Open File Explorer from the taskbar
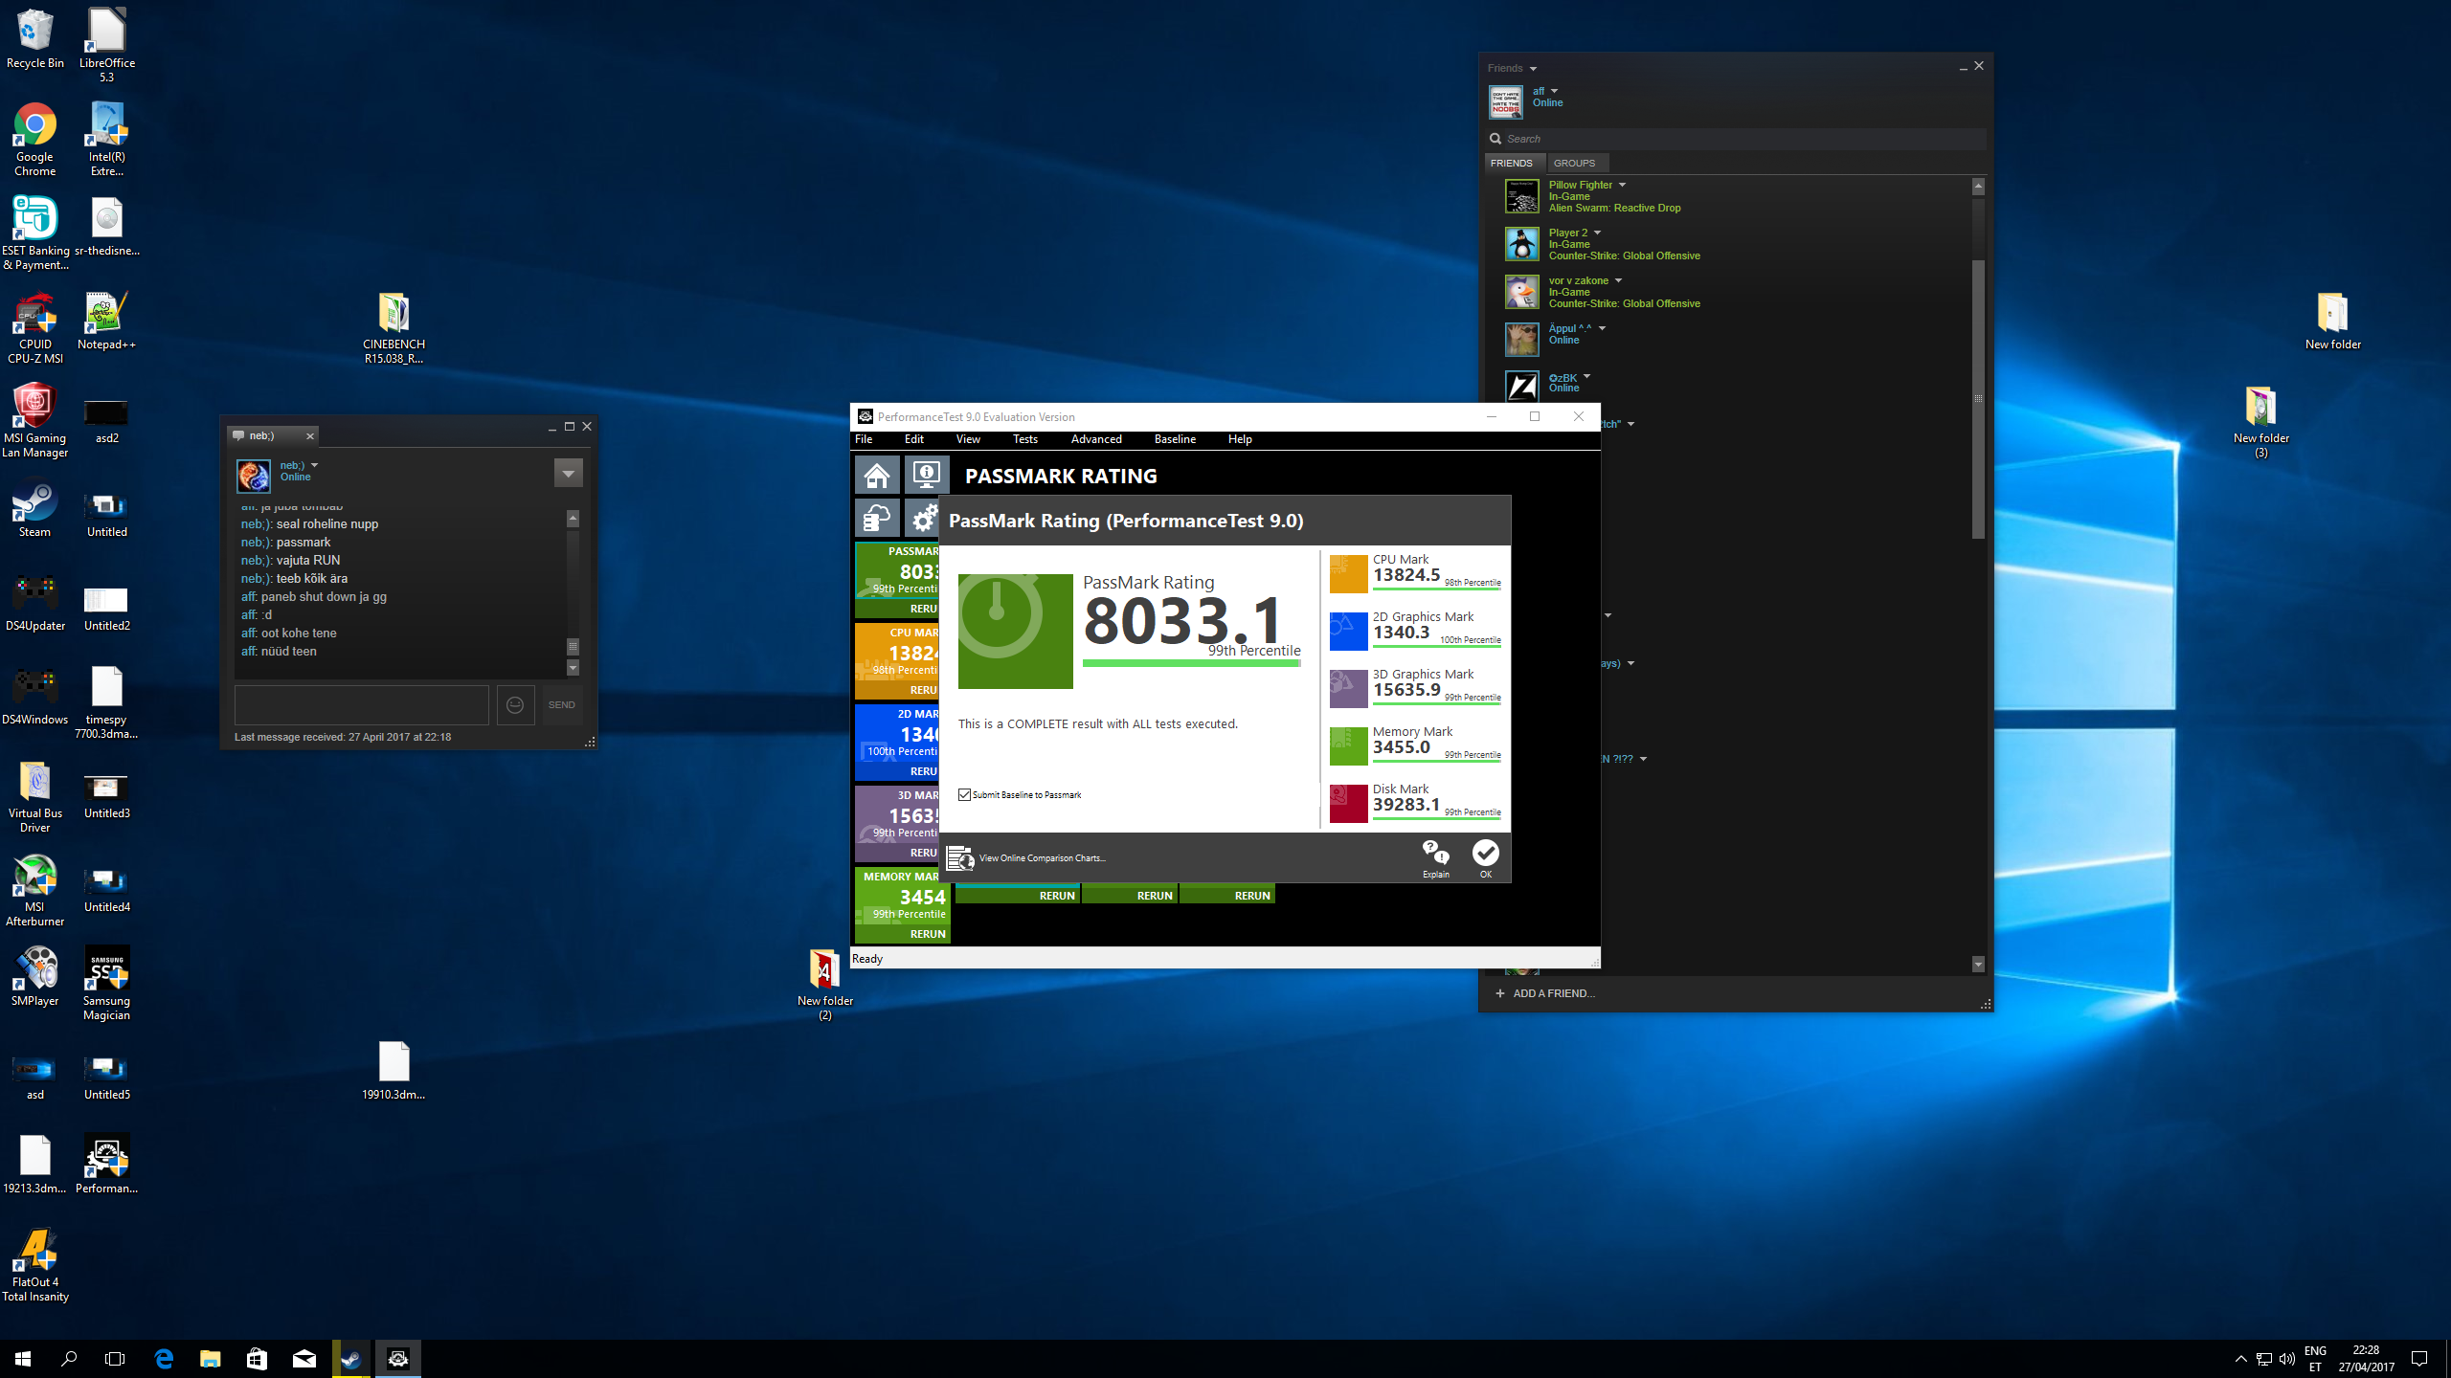Viewport: 2451px width, 1378px height. (211, 1358)
